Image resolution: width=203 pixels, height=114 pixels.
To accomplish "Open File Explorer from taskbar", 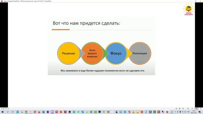I will [22, 112].
